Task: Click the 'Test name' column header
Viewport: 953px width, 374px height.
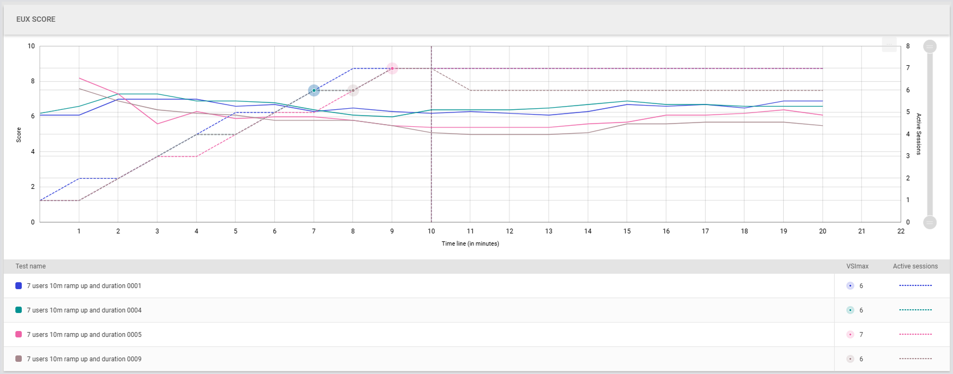Action: click(30, 266)
